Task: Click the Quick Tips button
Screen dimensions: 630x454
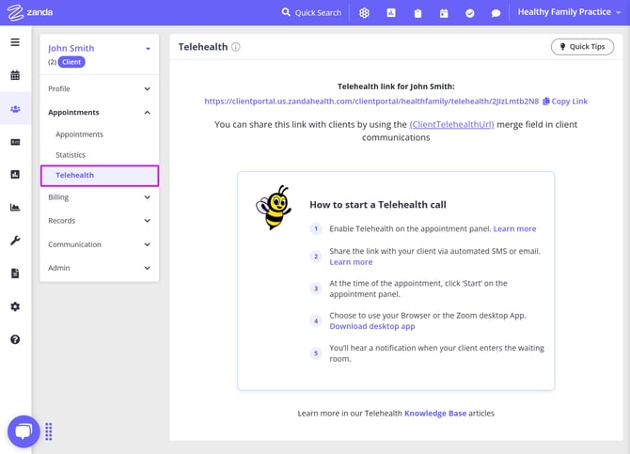Action: (582, 47)
